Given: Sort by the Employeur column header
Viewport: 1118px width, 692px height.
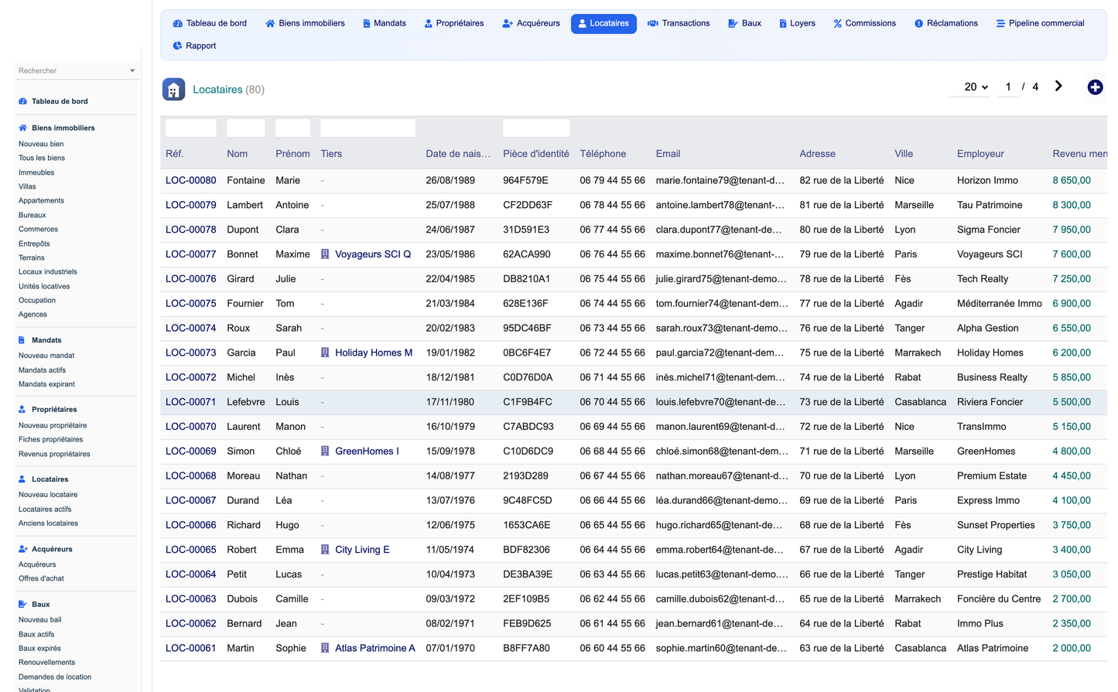Looking at the screenshot, I should (x=980, y=154).
